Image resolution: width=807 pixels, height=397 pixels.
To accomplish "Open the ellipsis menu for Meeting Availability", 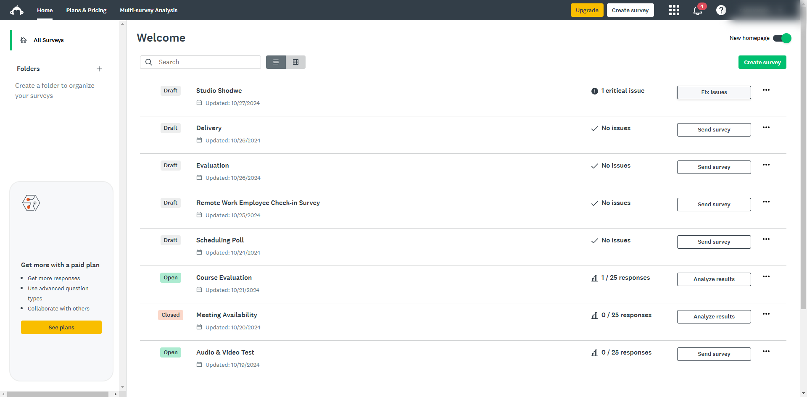I will point(766,314).
